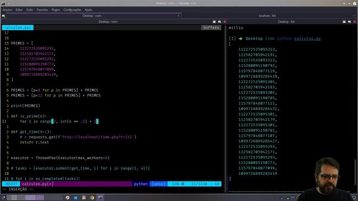
Task: Open the file manager icon in the taskbar
Action: pyautogui.click(x=84, y=198)
